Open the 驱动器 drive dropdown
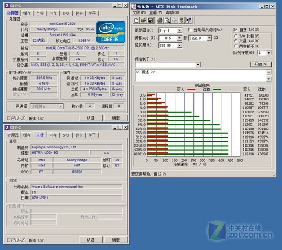The width and height of the screenshot is (282, 250). pyautogui.click(x=179, y=30)
